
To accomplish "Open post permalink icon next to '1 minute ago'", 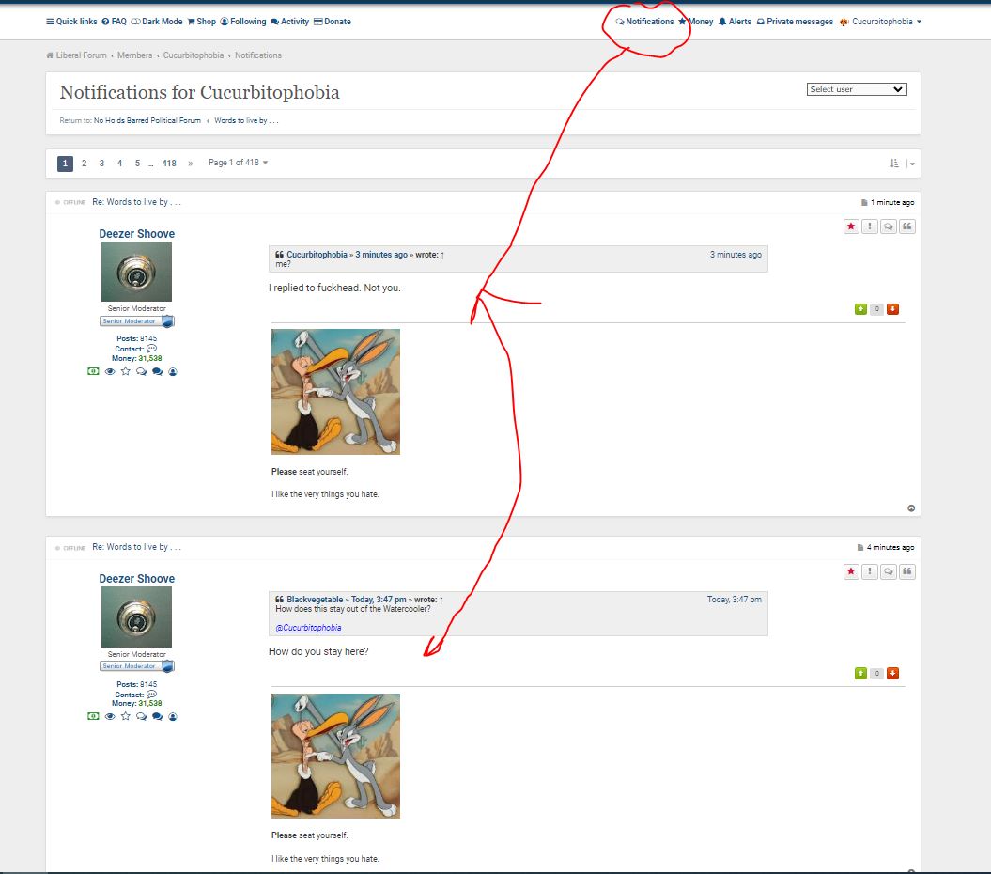I will click(x=864, y=202).
